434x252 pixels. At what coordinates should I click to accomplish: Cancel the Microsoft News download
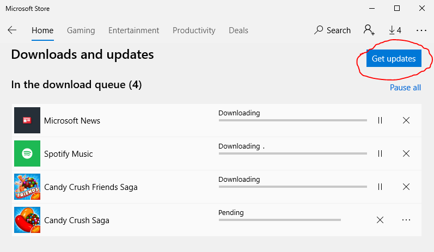pyautogui.click(x=406, y=120)
